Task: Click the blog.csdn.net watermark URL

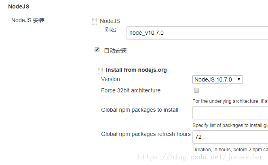Action: (200, 157)
